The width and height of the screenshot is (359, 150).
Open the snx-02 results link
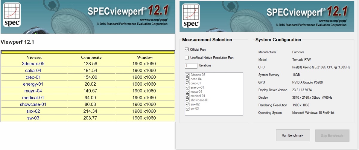33,111
